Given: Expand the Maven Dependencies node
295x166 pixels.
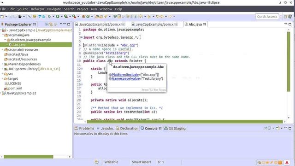Looking at the screenshot, I should pos(3,64).
